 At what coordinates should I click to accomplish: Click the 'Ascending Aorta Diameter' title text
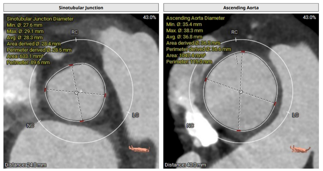point(195,18)
